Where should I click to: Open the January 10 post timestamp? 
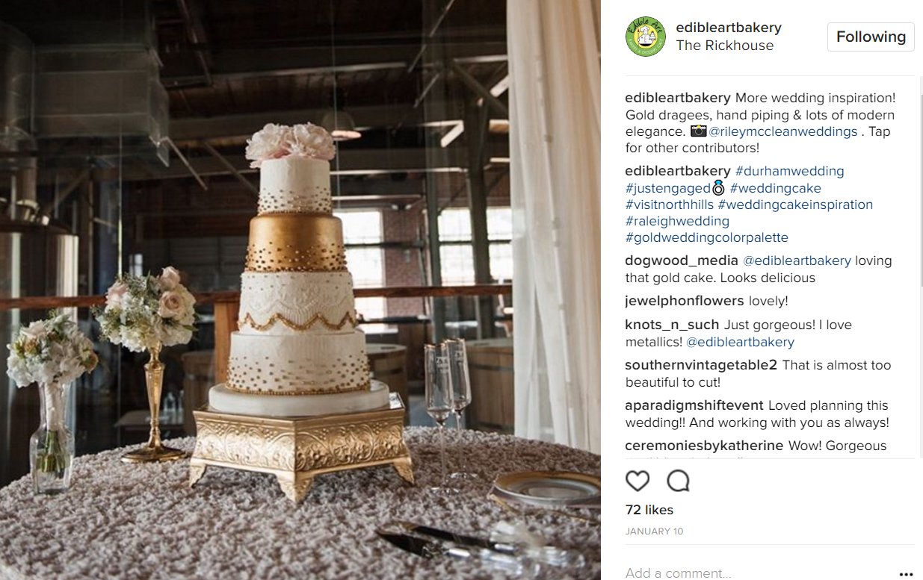pos(654,531)
